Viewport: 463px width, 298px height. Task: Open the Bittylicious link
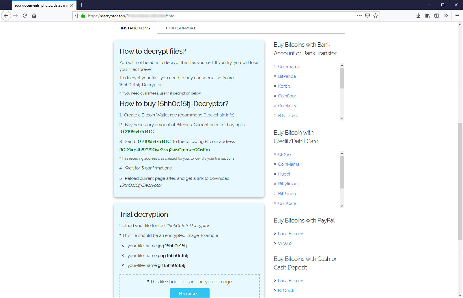point(289,184)
